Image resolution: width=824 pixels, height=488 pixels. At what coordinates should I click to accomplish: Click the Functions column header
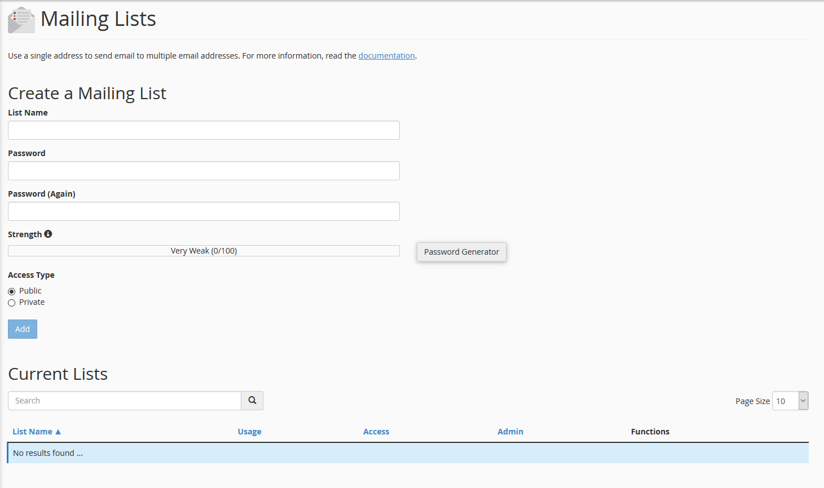click(650, 432)
